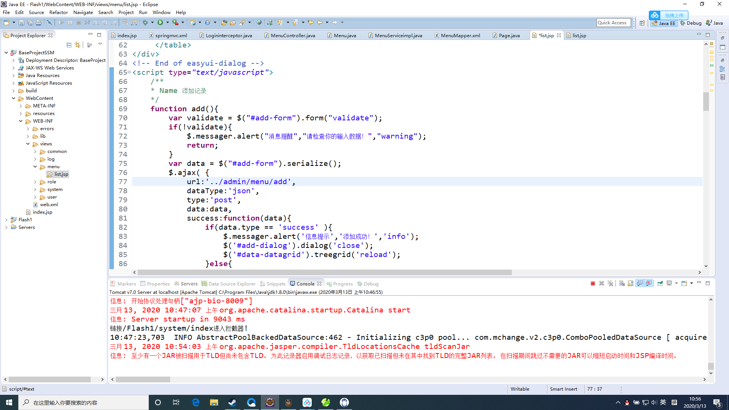The height and width of the screenshot is (410, 729).
Task: Toggle Link with Editor in Project Explorer
Action: [x=77, y=45]
